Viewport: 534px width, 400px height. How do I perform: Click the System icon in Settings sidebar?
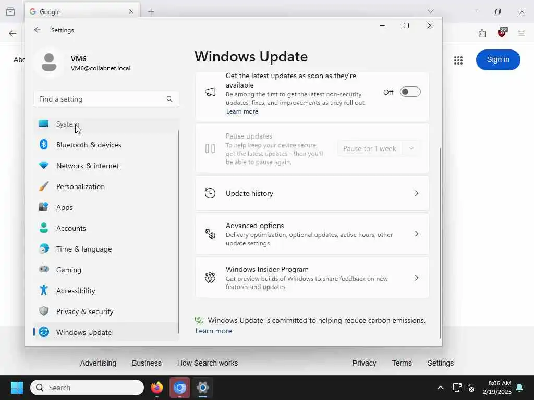pos(44,123)
